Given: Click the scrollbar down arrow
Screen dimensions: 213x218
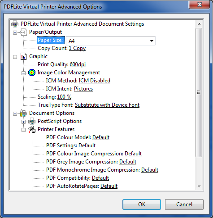Looking at the screenshot, I should 199,186.
